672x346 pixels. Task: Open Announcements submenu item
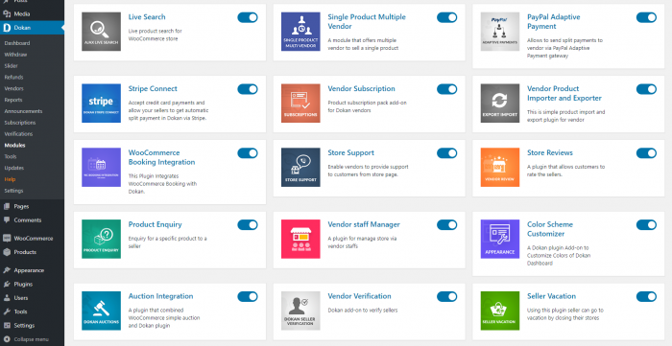point(23,111)
